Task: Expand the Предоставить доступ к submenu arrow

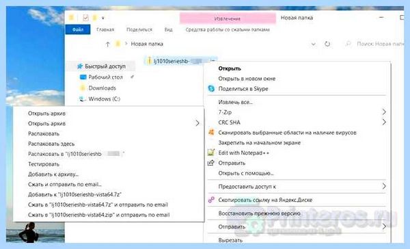Action: [384, 186]
